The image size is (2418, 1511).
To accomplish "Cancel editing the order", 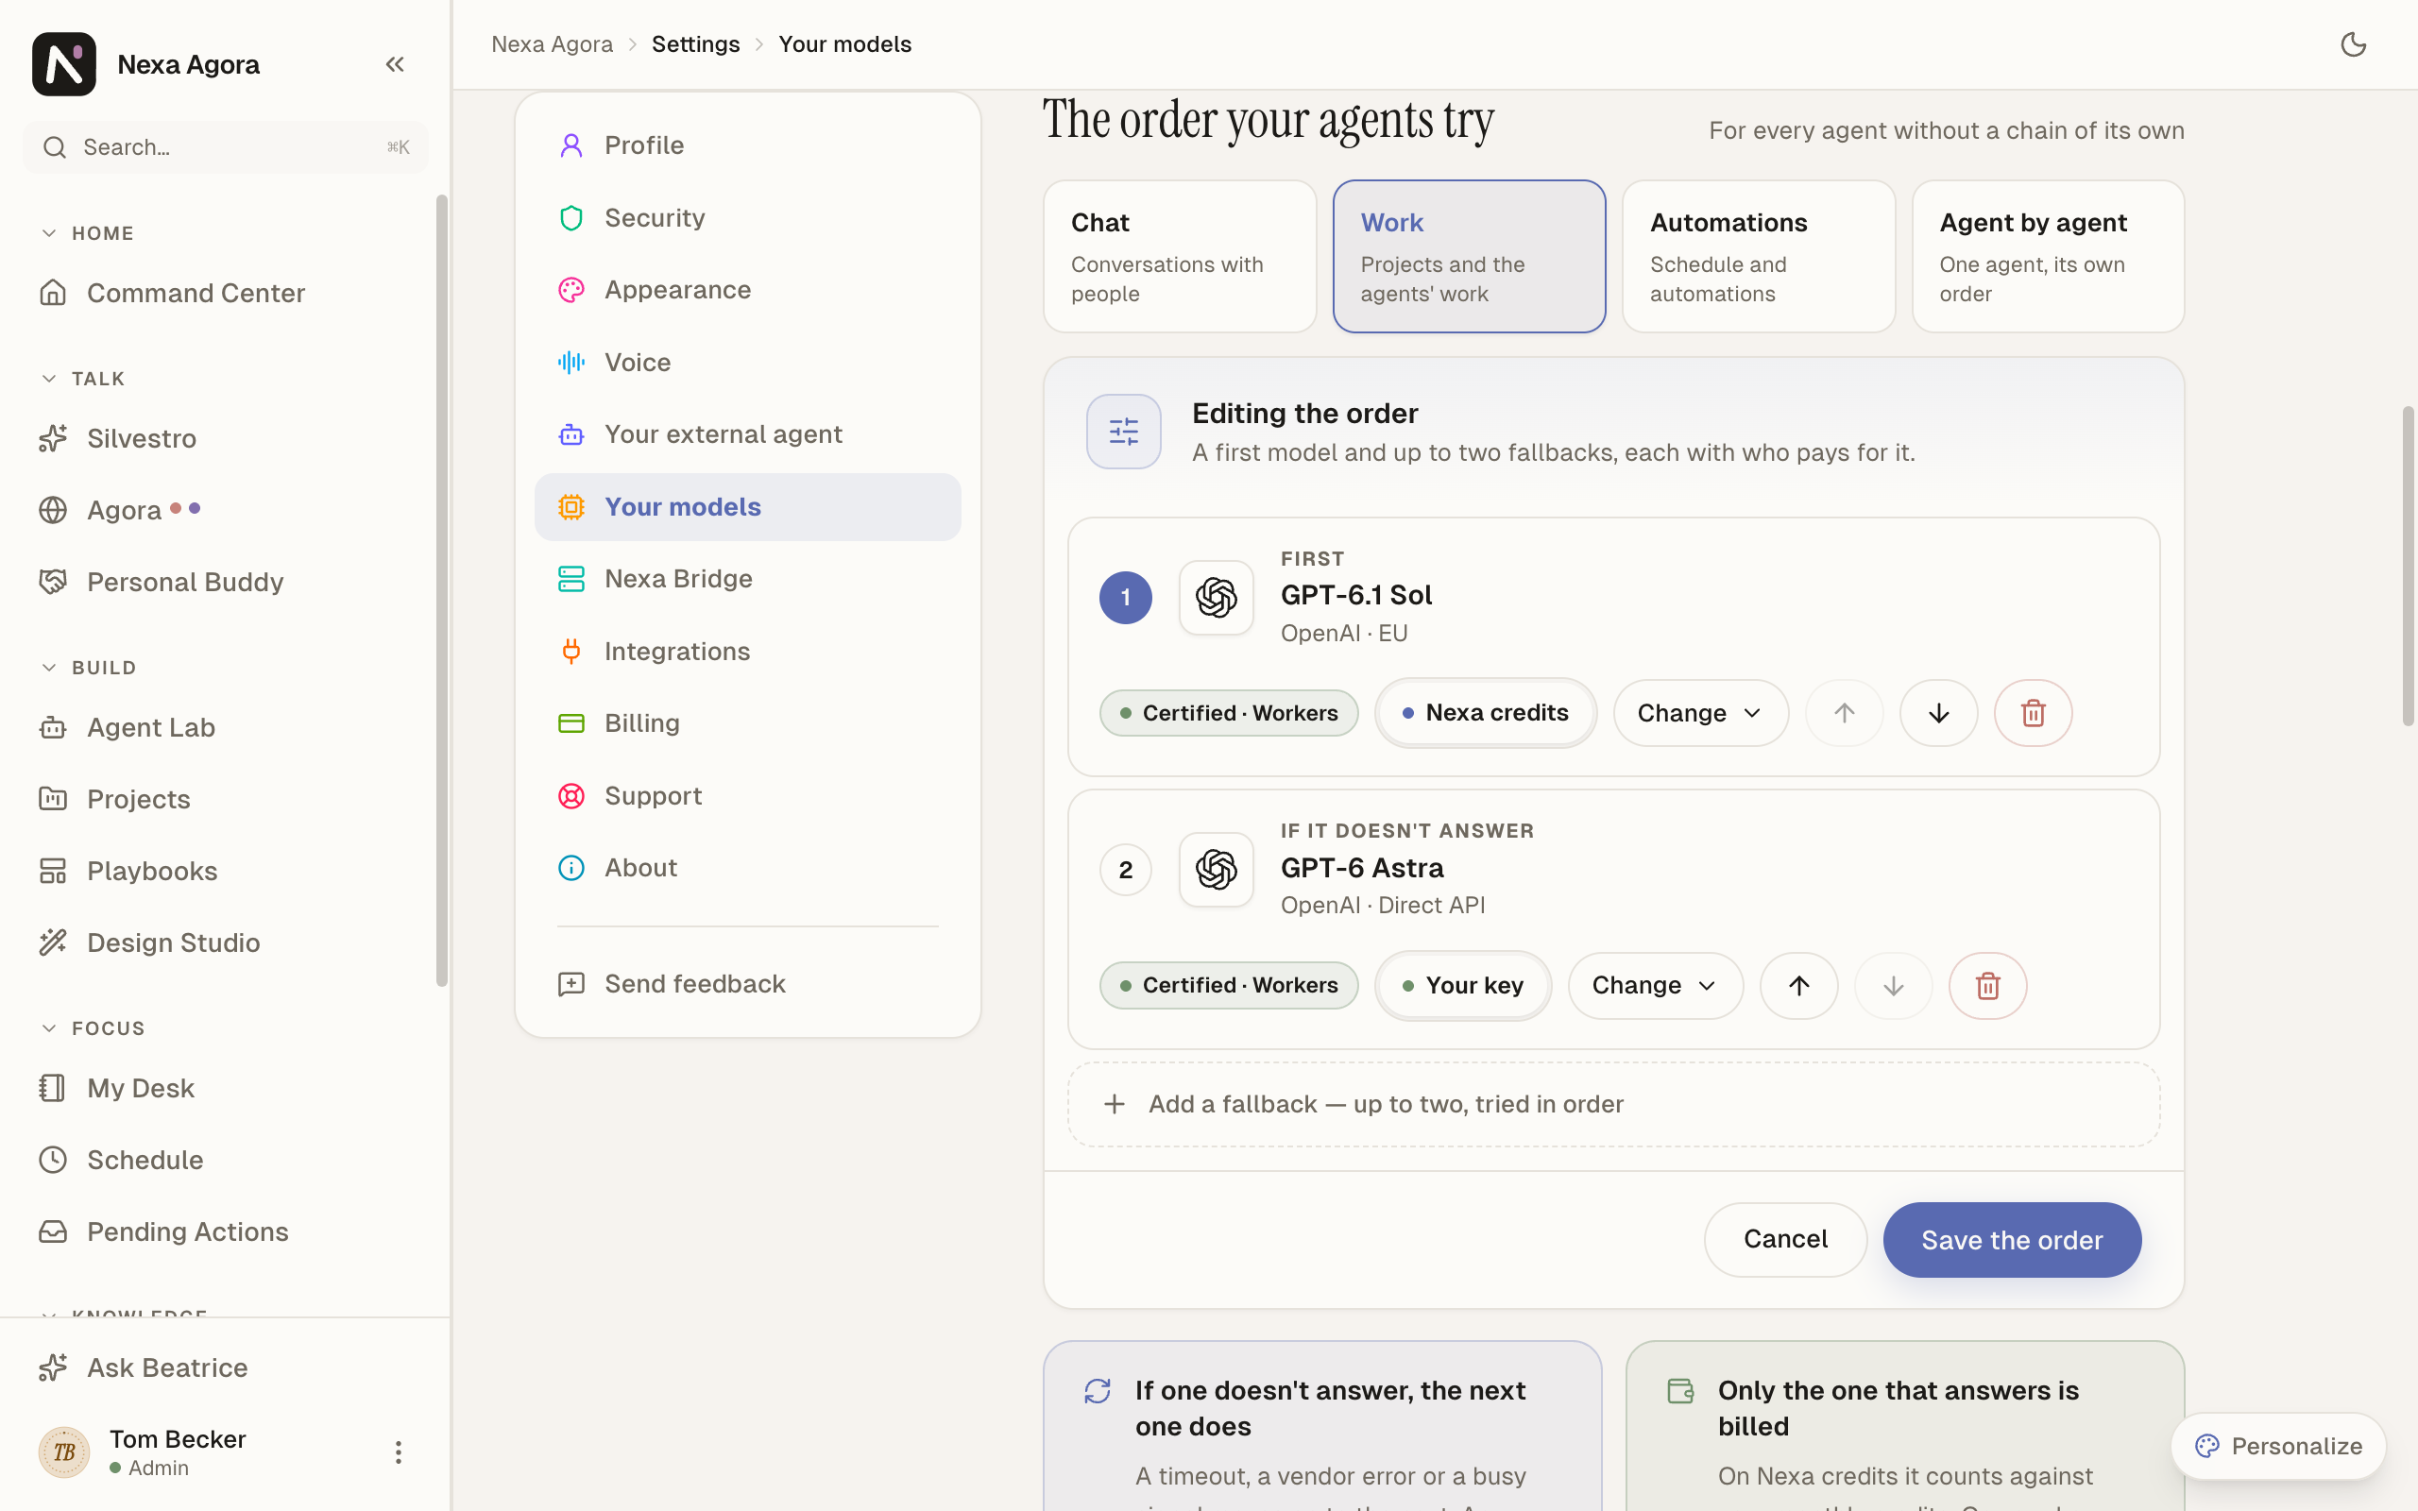I will pyautogui.click(x=1784, y=1239).
